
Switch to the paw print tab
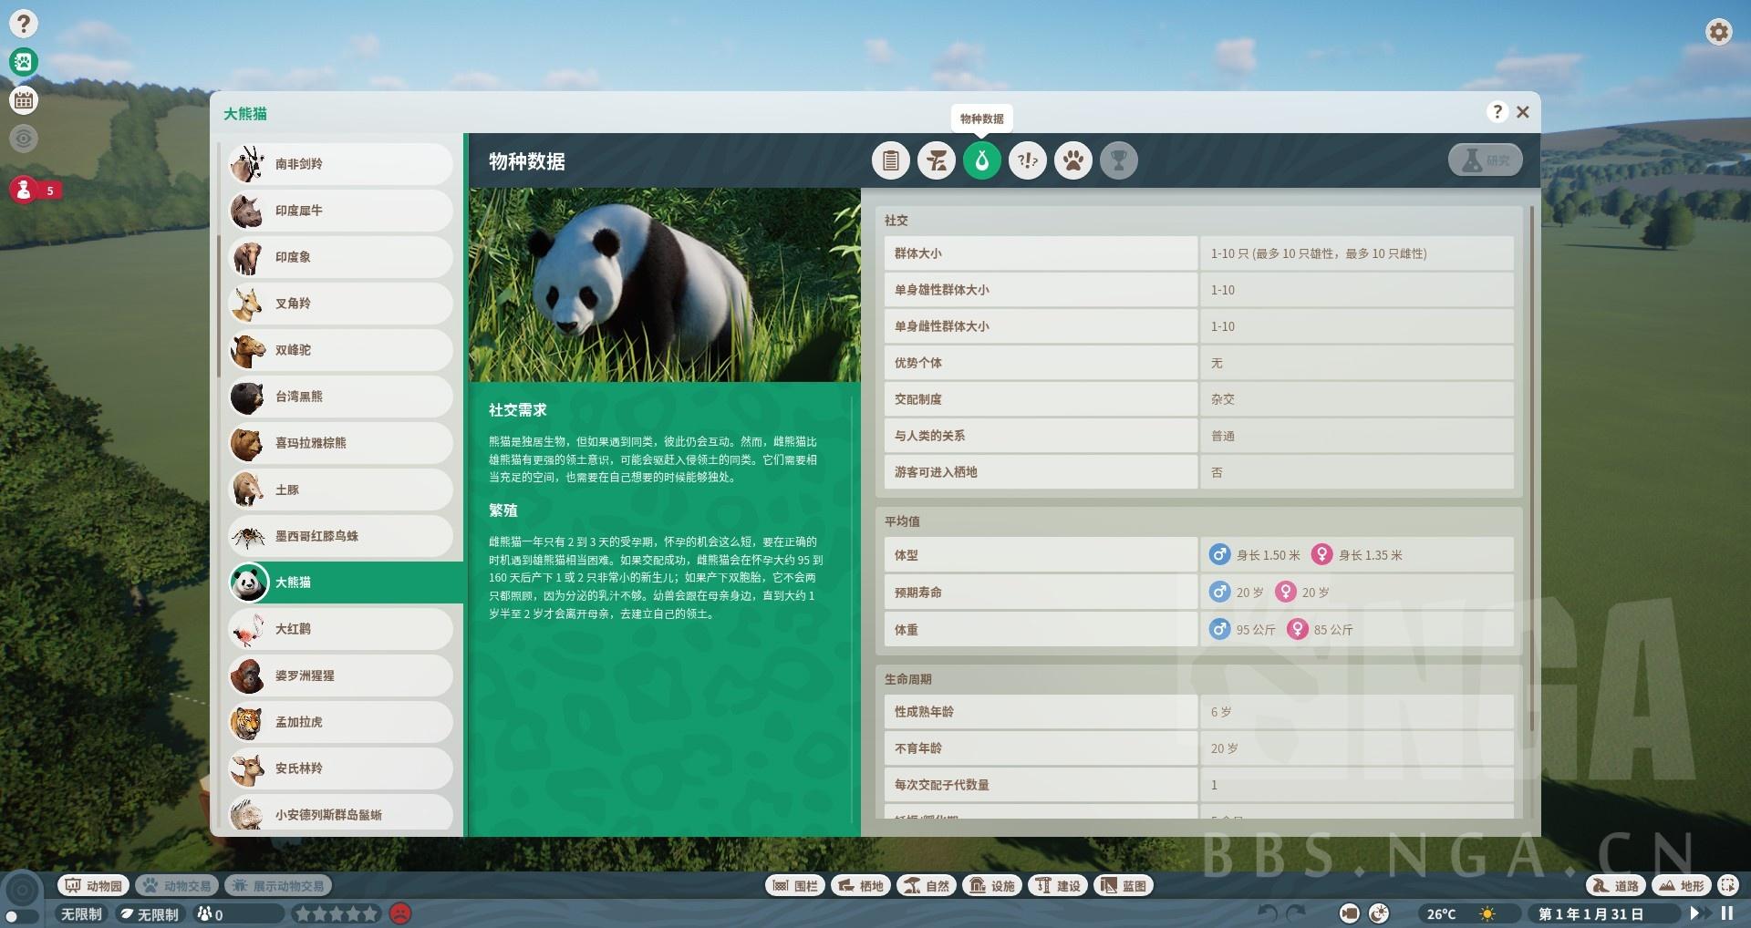pyautogui.click(x=1073, y=161)
